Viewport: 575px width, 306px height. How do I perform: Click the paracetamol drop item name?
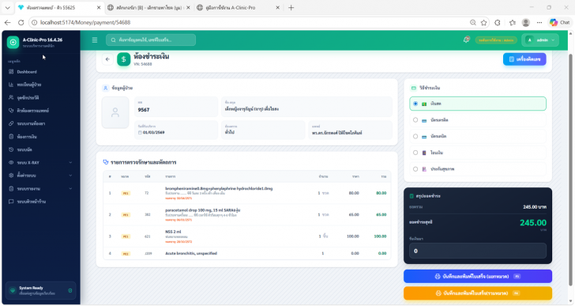[203, 210]
